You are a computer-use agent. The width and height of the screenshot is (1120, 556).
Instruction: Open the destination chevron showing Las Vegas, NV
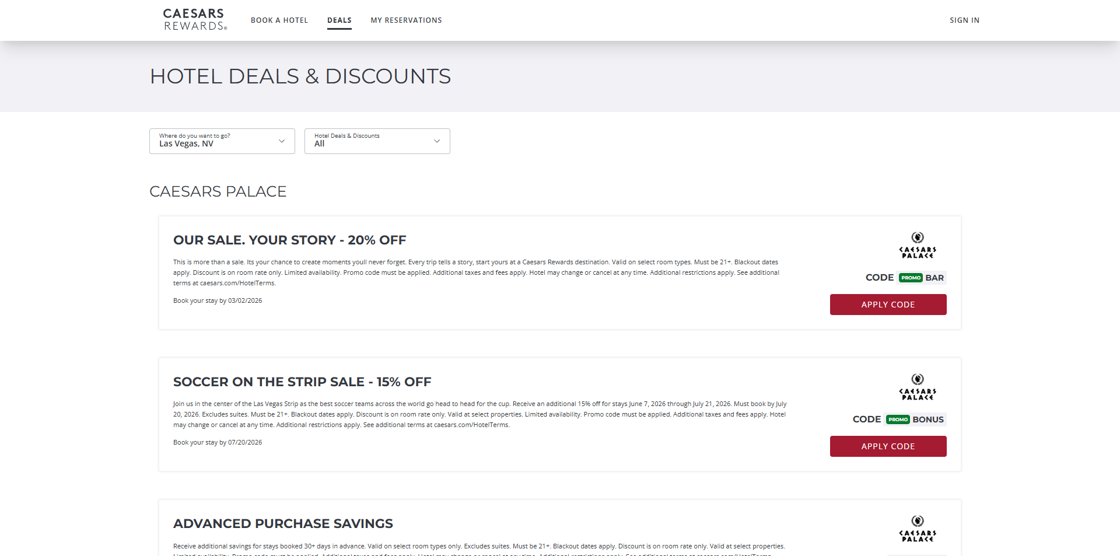tap(282, 141)
